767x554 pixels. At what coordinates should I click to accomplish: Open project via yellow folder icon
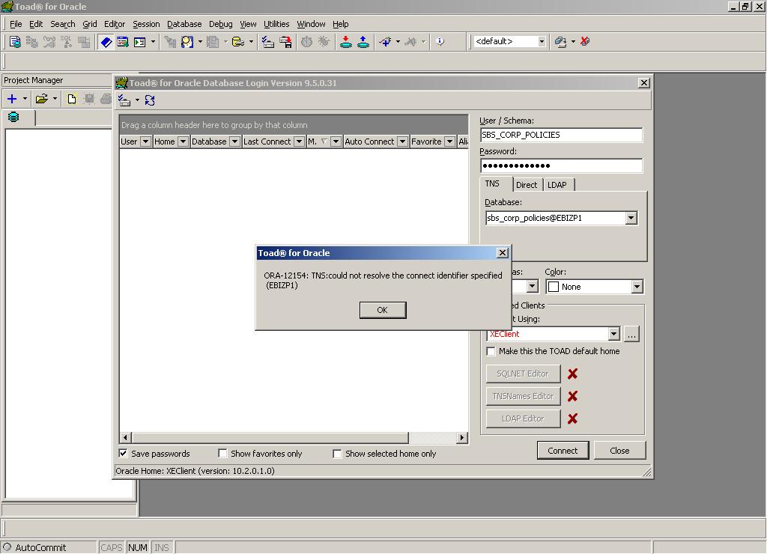point(42,99)
